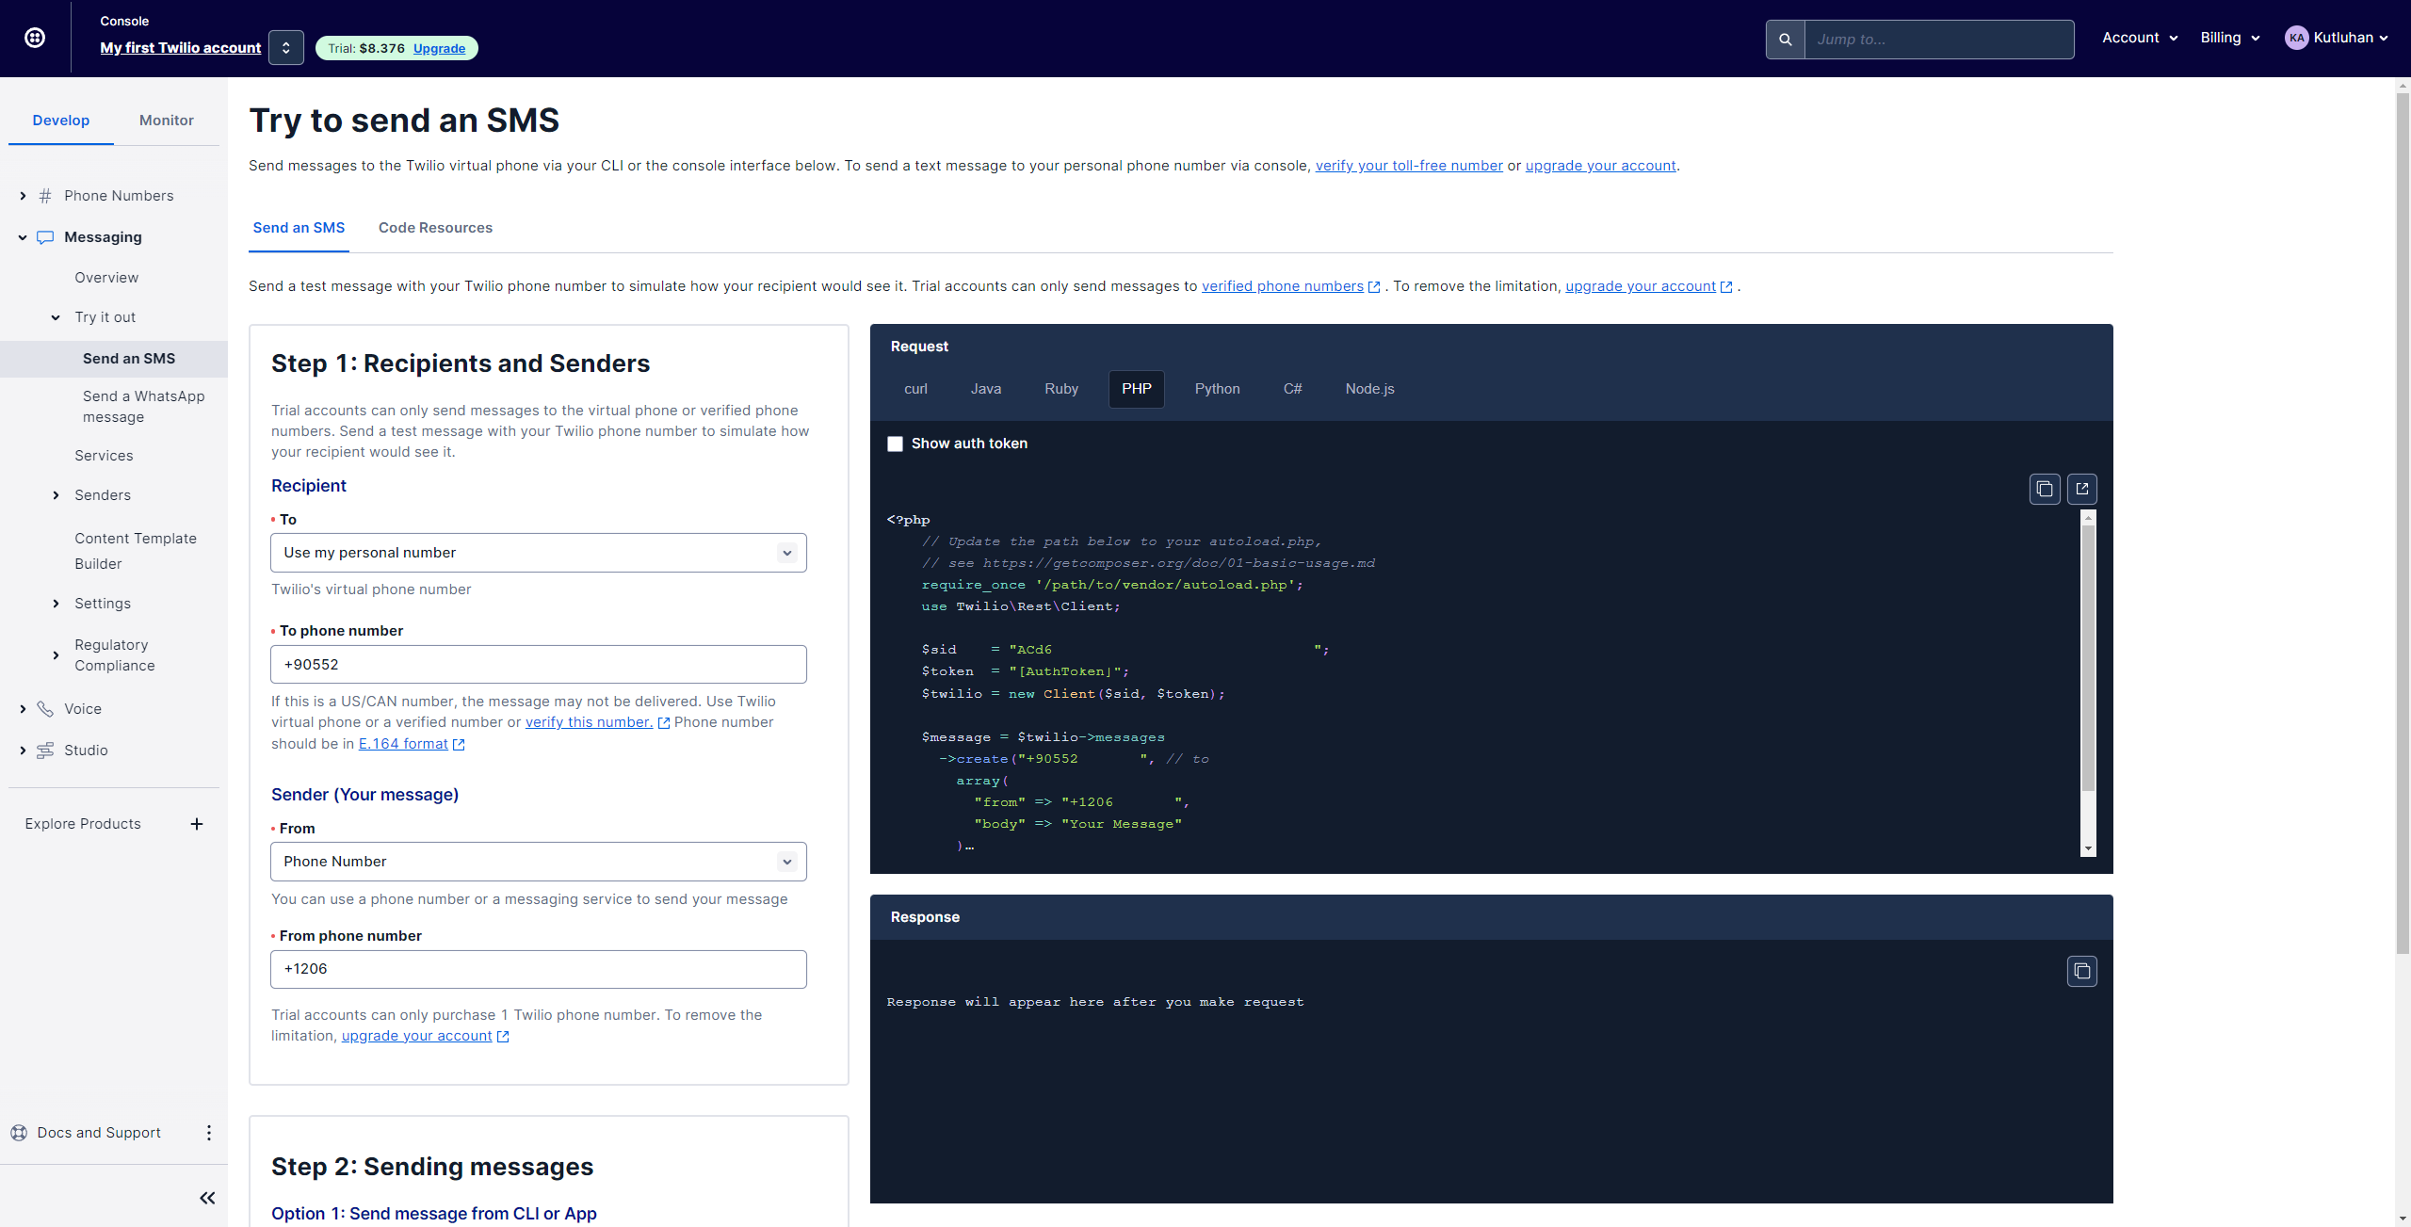Switch to Code Resources tab
The image size is (2411, 1227).
click(435, 227)
